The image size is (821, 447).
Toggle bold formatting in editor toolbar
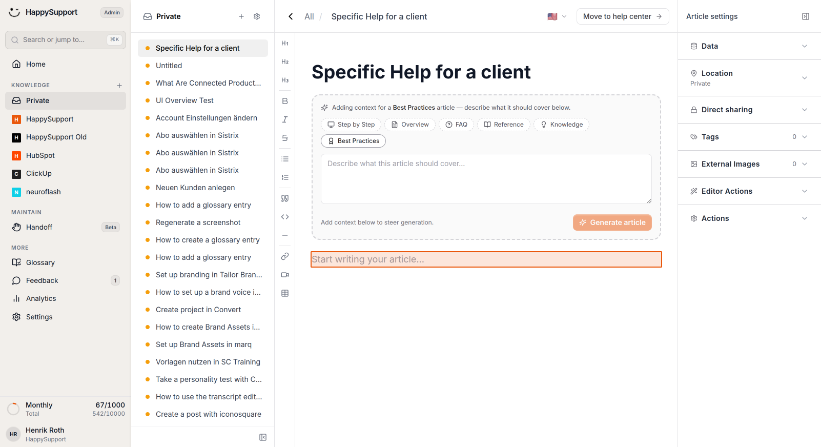point(285,101)
